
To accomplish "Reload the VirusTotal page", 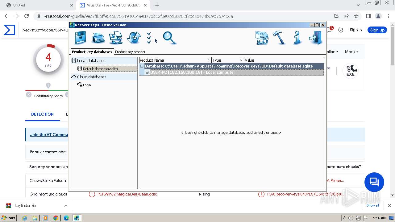I will (x=27, y=16).
